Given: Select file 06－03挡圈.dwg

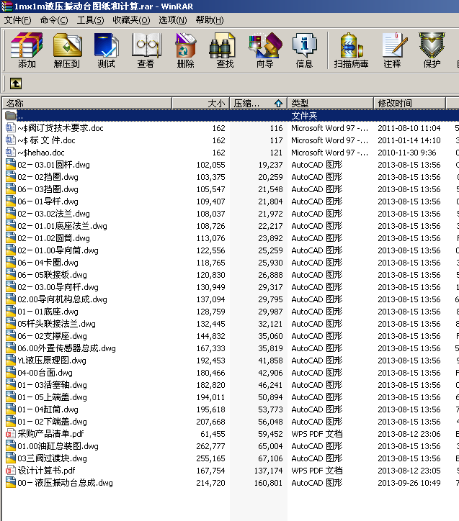Looking at the screenshot, I should [x=48, y=189].
